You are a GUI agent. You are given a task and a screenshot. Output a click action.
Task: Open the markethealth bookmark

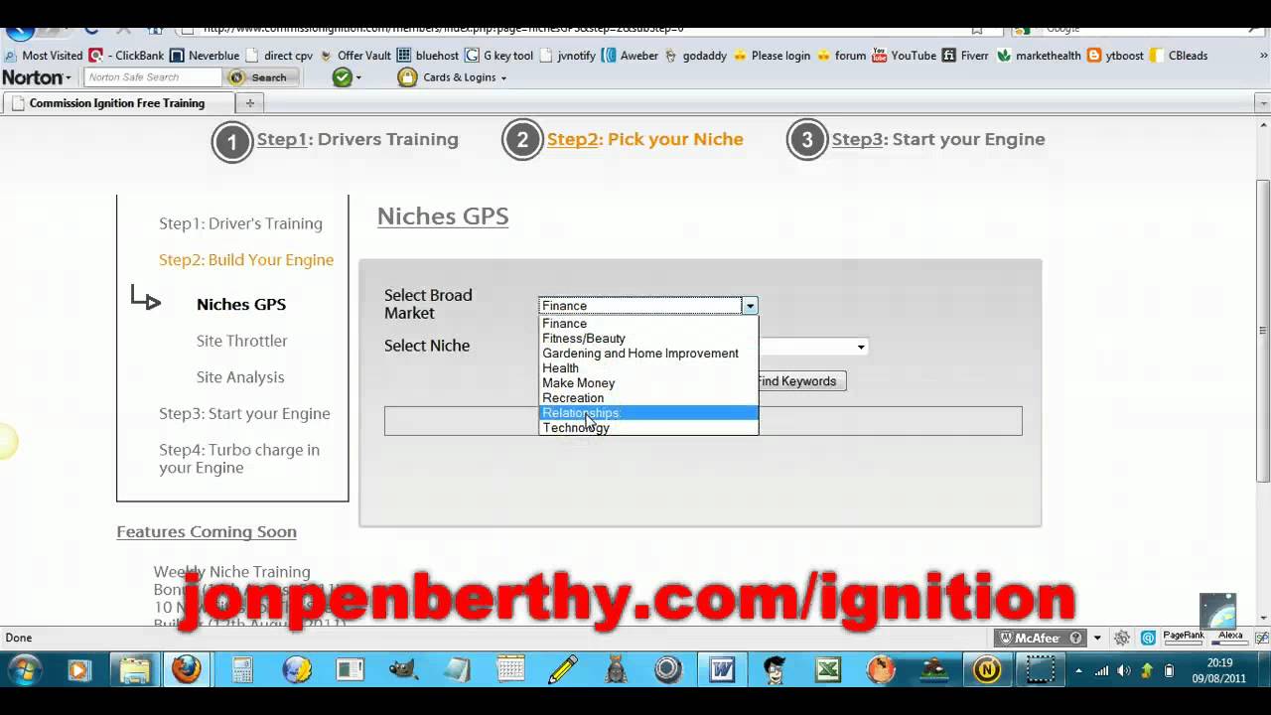click(1039, 56)
